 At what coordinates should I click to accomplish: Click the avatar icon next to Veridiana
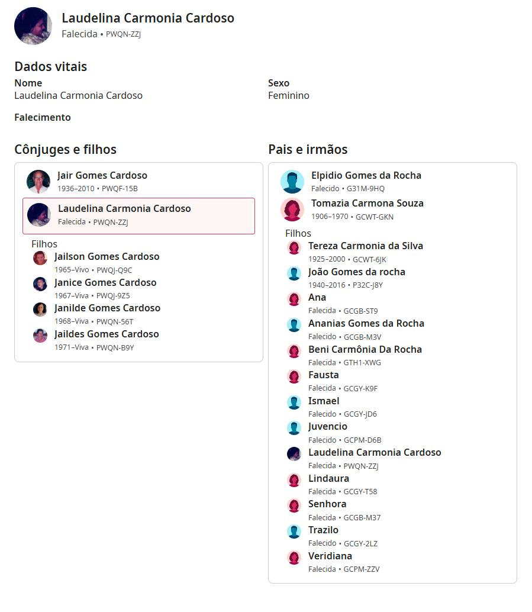pos(294,558)
